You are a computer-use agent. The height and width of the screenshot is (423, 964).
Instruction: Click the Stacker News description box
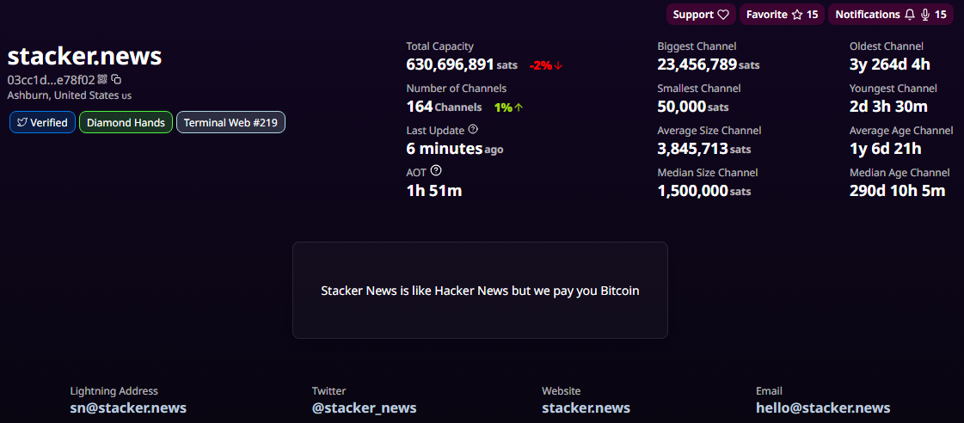480,291
